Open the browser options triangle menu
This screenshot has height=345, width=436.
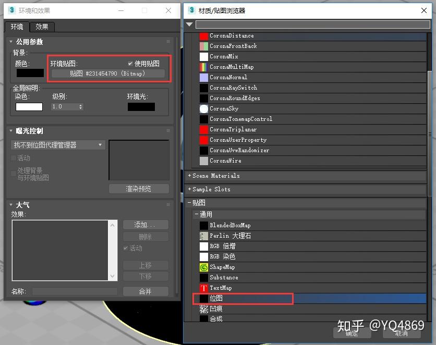click(x=190, y=24)
